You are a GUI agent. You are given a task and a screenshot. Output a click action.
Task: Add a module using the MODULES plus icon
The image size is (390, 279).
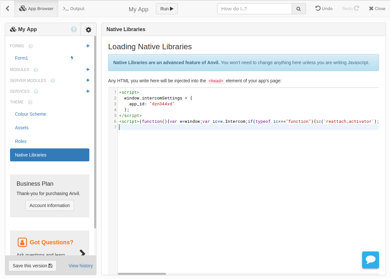pyautogui.click(x=87, y=69)
